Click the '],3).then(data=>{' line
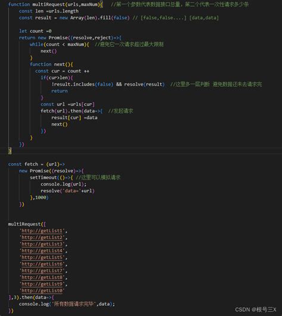This screenshot has height=316, width=282. [31, 298]
